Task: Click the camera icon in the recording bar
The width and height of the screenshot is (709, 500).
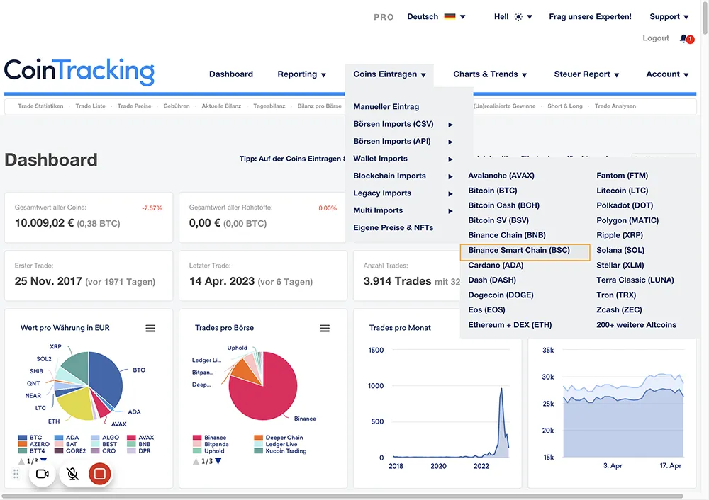Action: point(42,474)
